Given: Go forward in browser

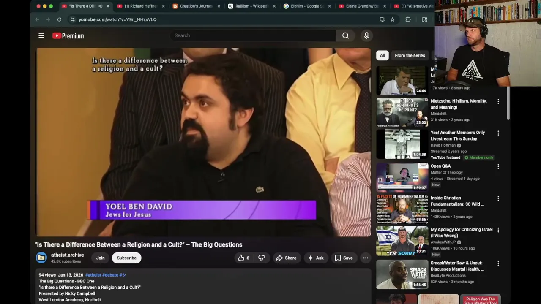Looking at the screenshot, I should pos(48,19).
